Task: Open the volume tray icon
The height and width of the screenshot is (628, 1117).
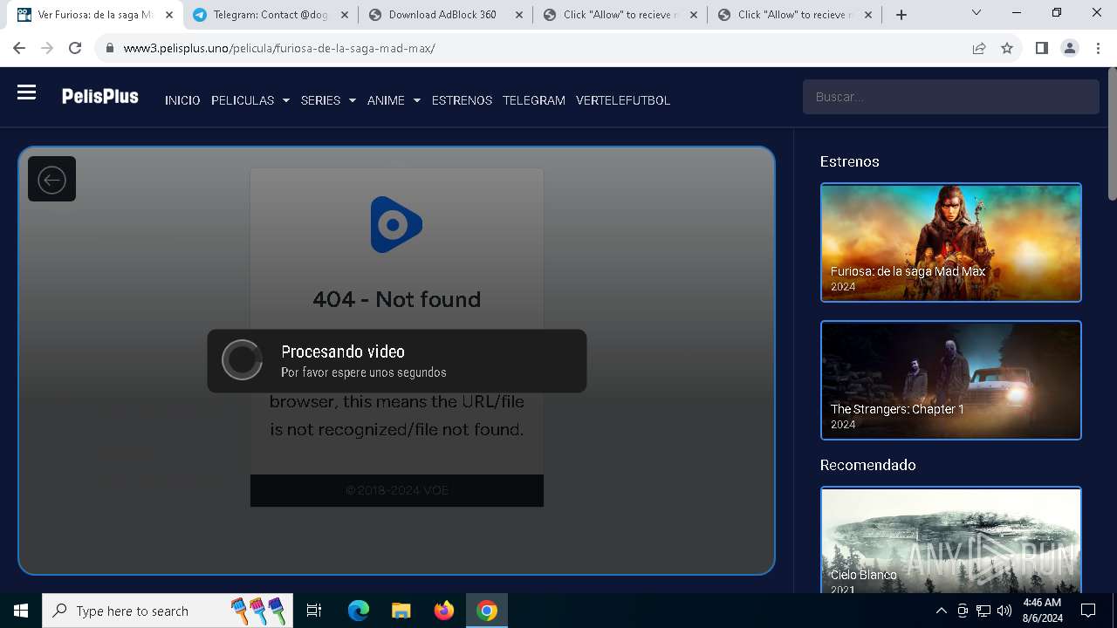Action: [1004, 611]
